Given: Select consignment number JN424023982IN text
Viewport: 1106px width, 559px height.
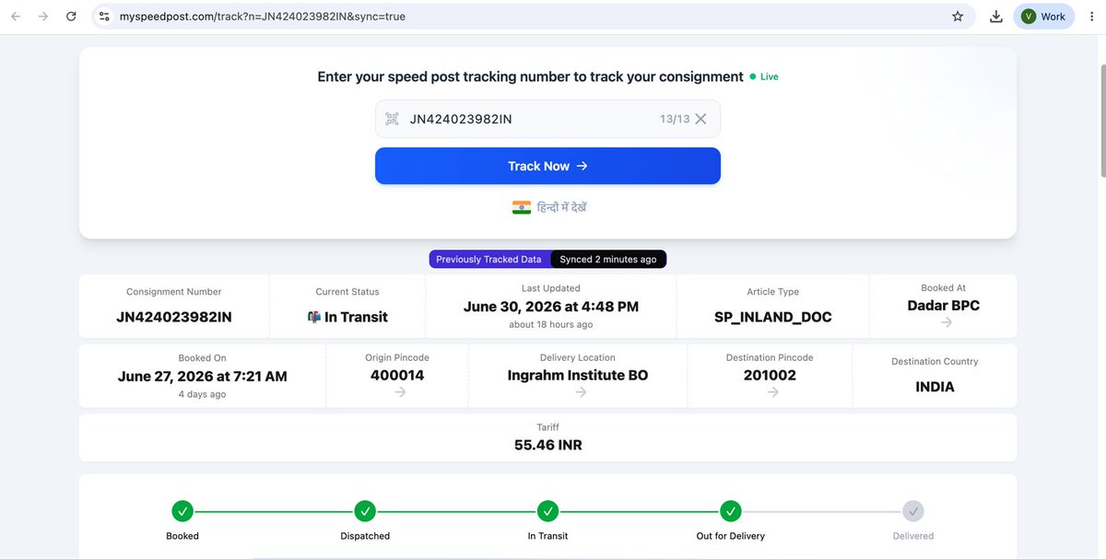Looking at the screenshot, I should point(174,317).
